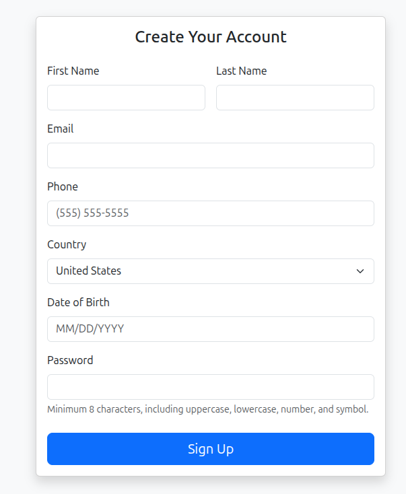Click the gray page background outside the form

(17, 269)
